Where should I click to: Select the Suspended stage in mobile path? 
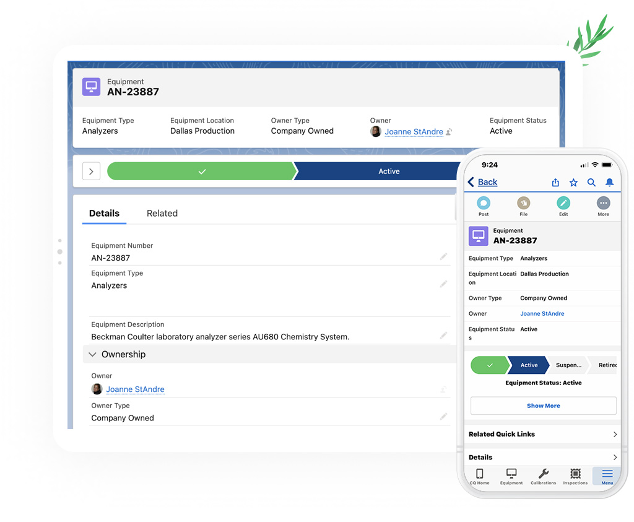pyautogui.click(x=568, y=365)
